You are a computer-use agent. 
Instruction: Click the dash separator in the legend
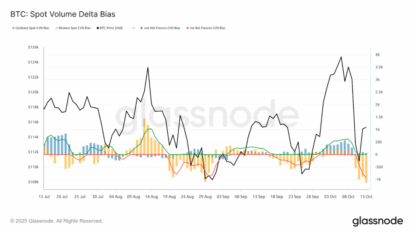133,28
